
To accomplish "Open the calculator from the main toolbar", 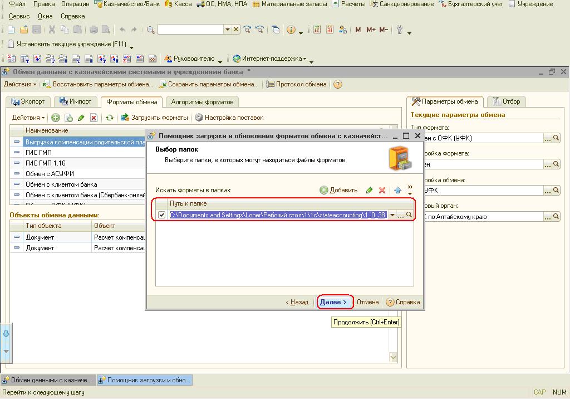I will 317,30.
